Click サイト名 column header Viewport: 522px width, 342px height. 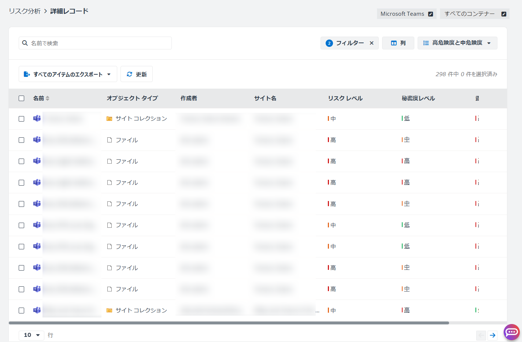pos(265,98)
